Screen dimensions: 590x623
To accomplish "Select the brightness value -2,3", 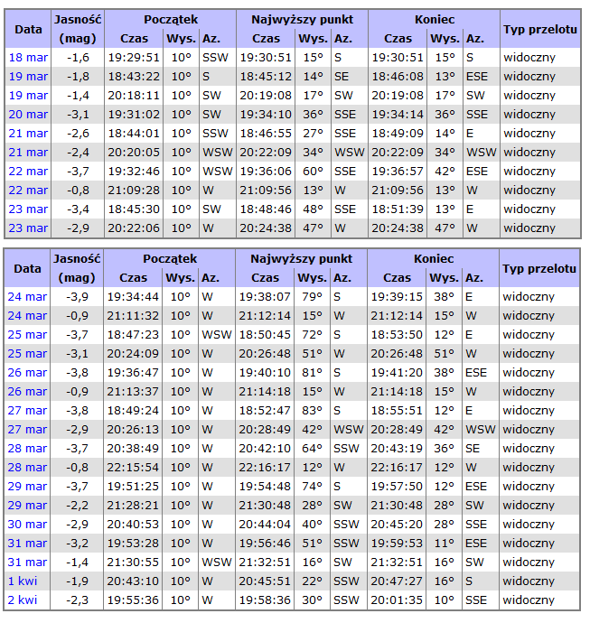I will click(77, 600).
